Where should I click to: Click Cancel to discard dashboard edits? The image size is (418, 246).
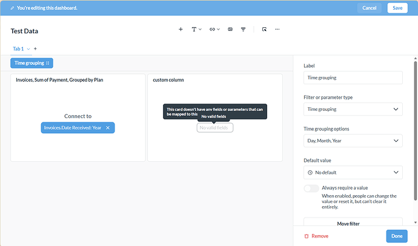(x=369, y=8)
